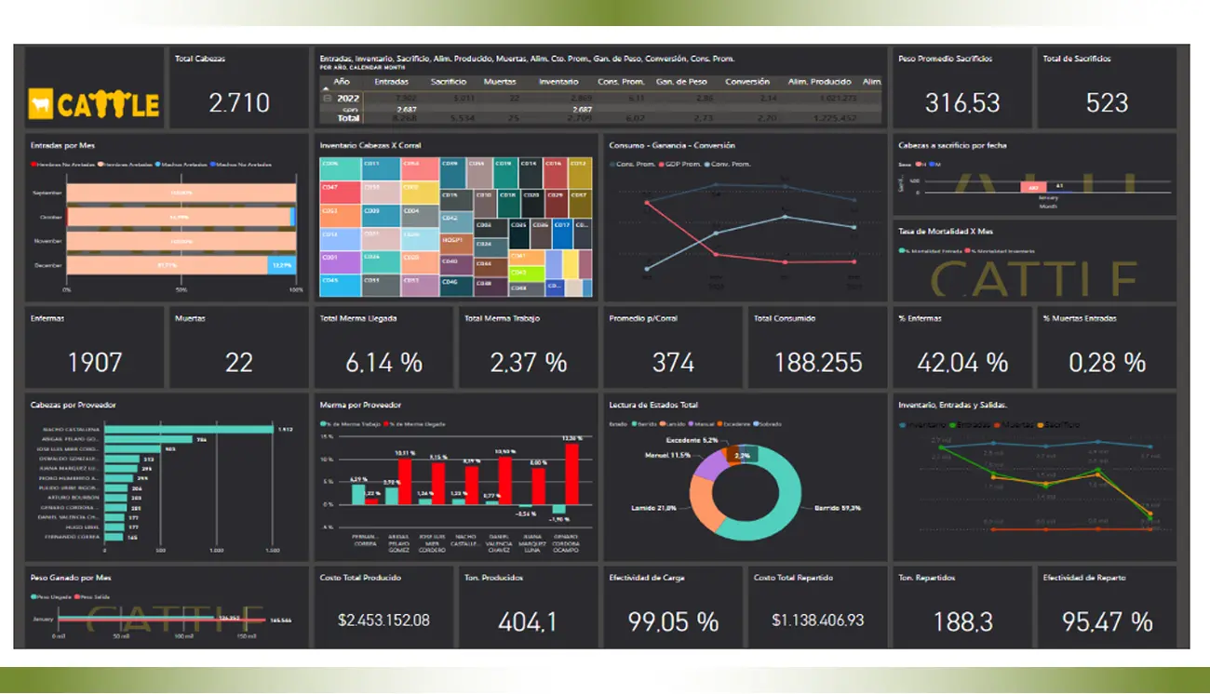Screen dimensions: 1210x694
Task: Click the December bar in Entradas por Mes
Action: point(168,265)
